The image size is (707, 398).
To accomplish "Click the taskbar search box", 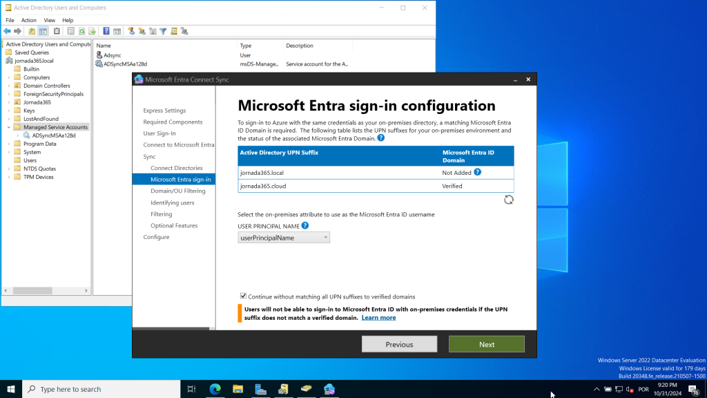I will pos(101,389).
